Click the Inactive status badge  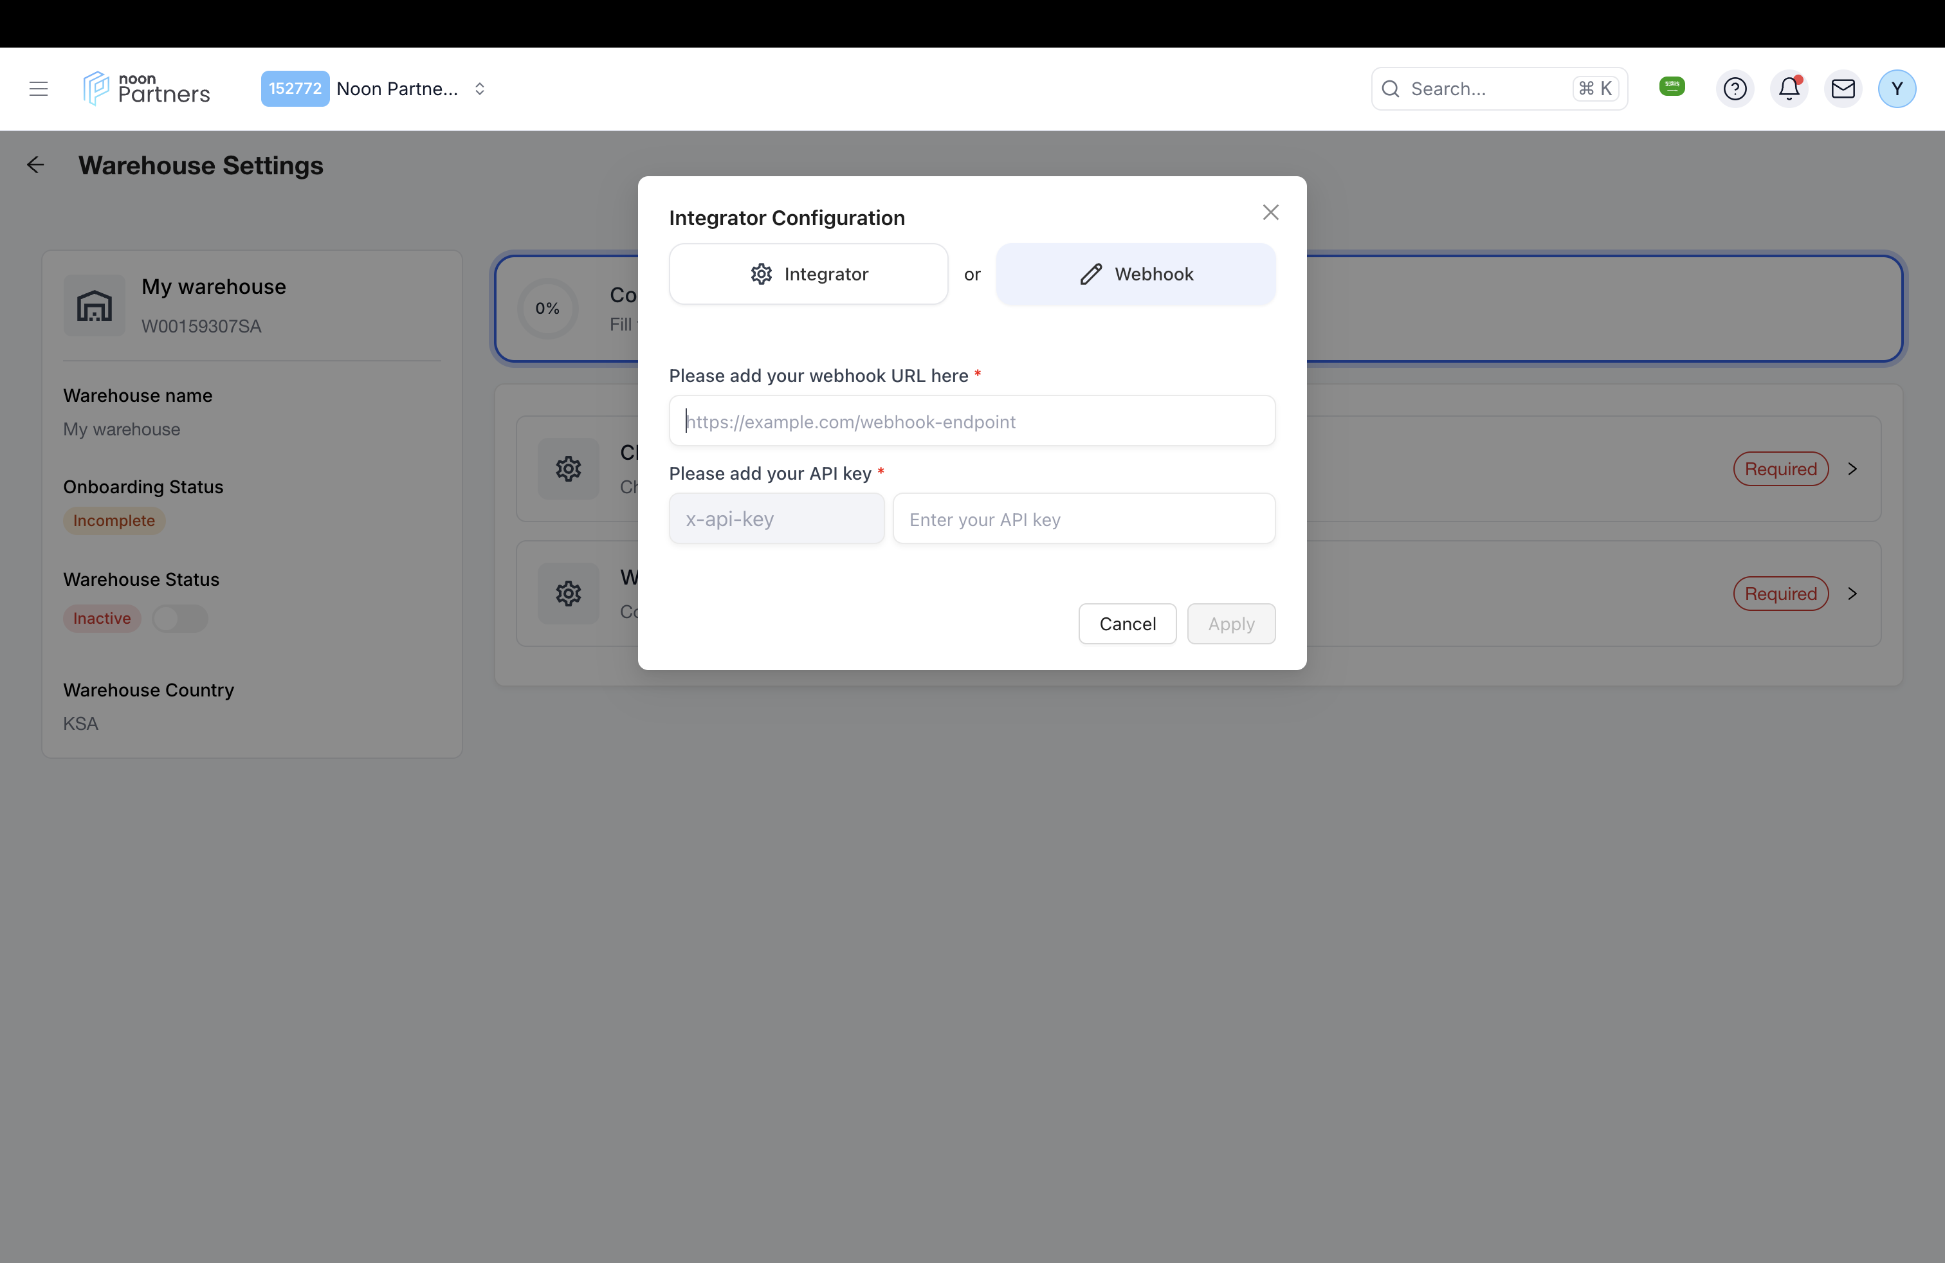tap(102, 619)
